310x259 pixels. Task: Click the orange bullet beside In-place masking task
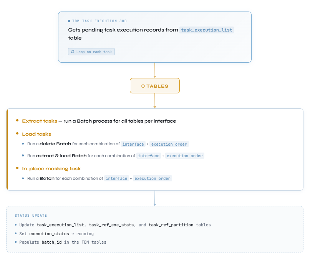[x=17, y=168]
